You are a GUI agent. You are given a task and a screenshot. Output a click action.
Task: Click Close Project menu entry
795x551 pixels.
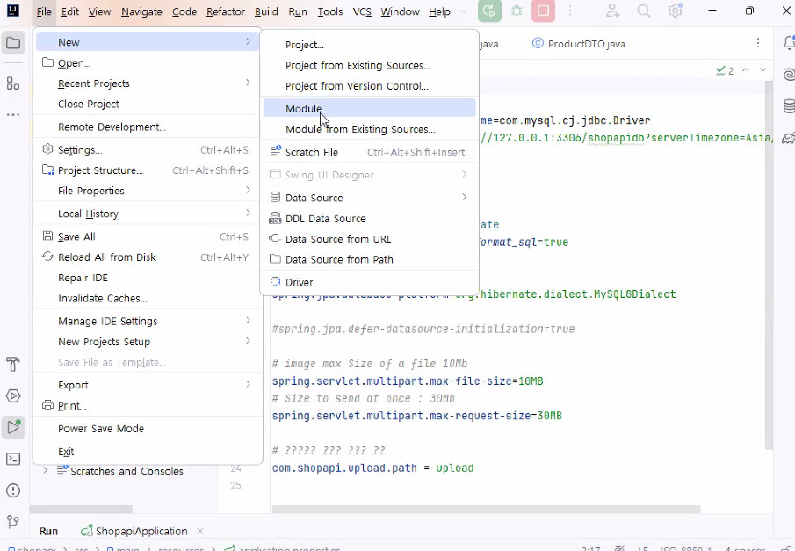pyautogui.click(x=148, y=104)
